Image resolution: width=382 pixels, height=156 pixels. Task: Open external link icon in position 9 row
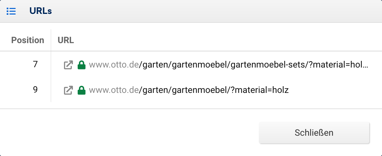pos(68,90)
